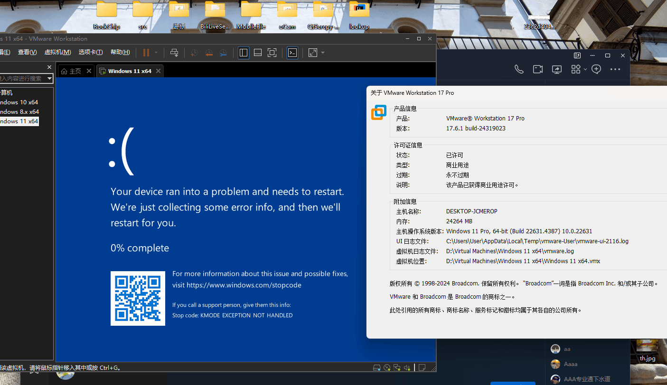Click the stopcode URL text in BSOD
667x385 pixels.
point(244,285)
